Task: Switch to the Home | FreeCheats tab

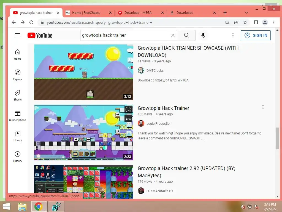Action: click(86, 13)
